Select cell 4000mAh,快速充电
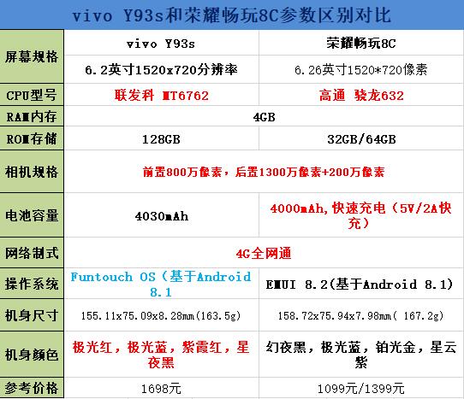 [x=361, y=215]
